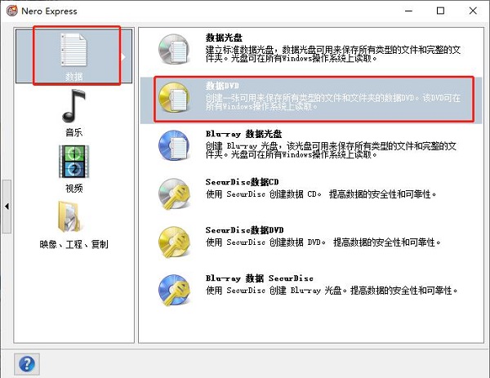Viewport: 490px width, 378px height.
Task: Click the 创建 Blu-ray 光盘 description text
Action: pos(331,150)
